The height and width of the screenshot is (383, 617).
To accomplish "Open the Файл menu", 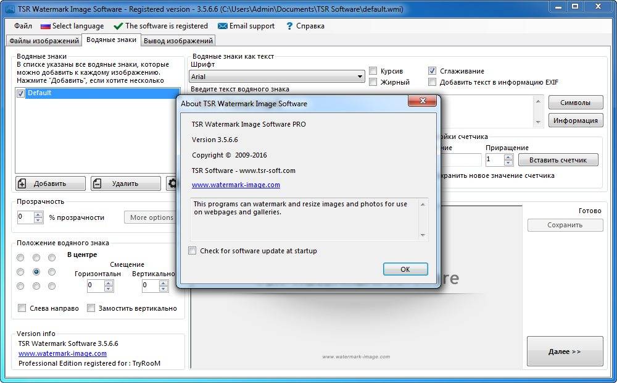I will 23,26.
